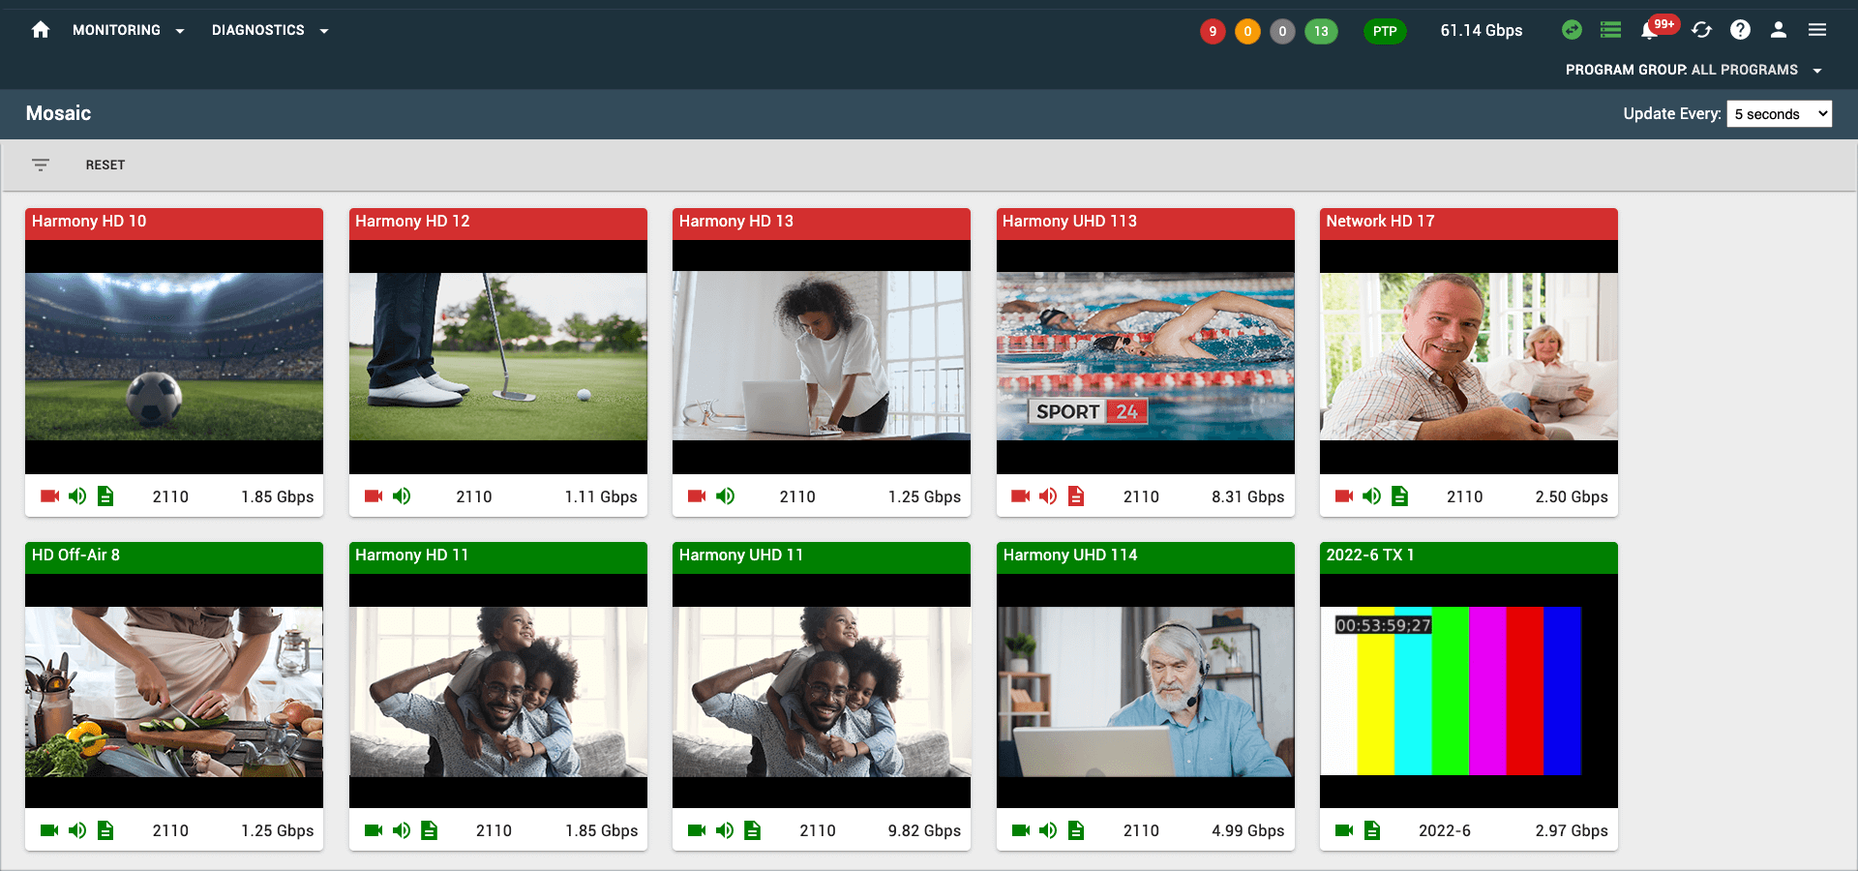Open the Harmony HD 10 soccer thumbnail
This screenshot has height=871, width=1858.
pos(174,356)
